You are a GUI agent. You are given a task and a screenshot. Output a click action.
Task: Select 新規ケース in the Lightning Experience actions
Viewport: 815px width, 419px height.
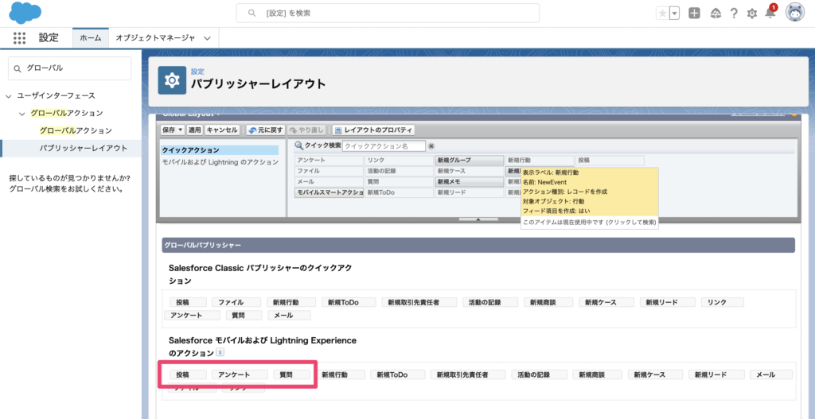[655, 374]
